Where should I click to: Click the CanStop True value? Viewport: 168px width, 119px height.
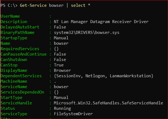click(59, 65)
